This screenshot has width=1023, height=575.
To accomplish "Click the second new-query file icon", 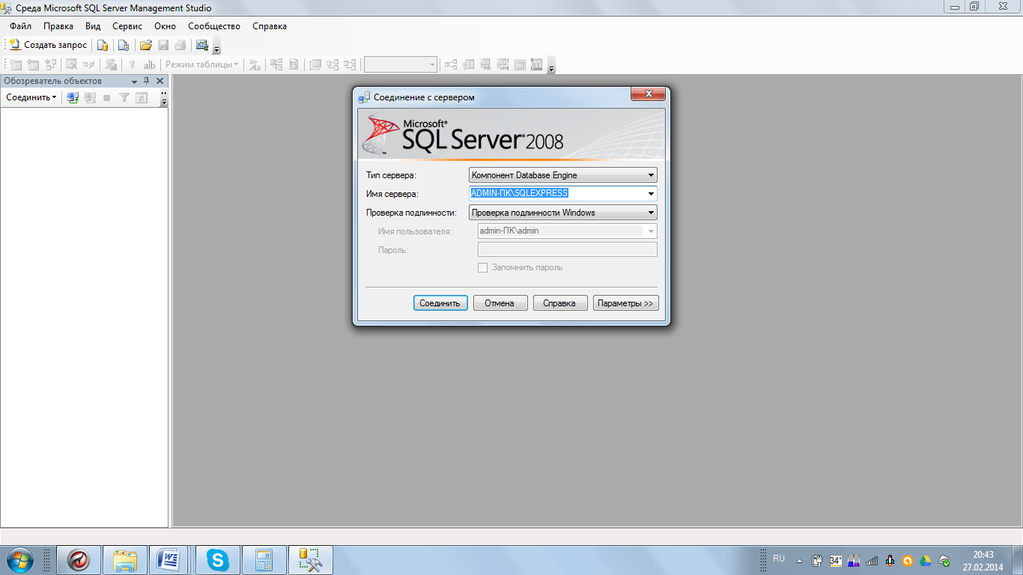I will [124, 45].
